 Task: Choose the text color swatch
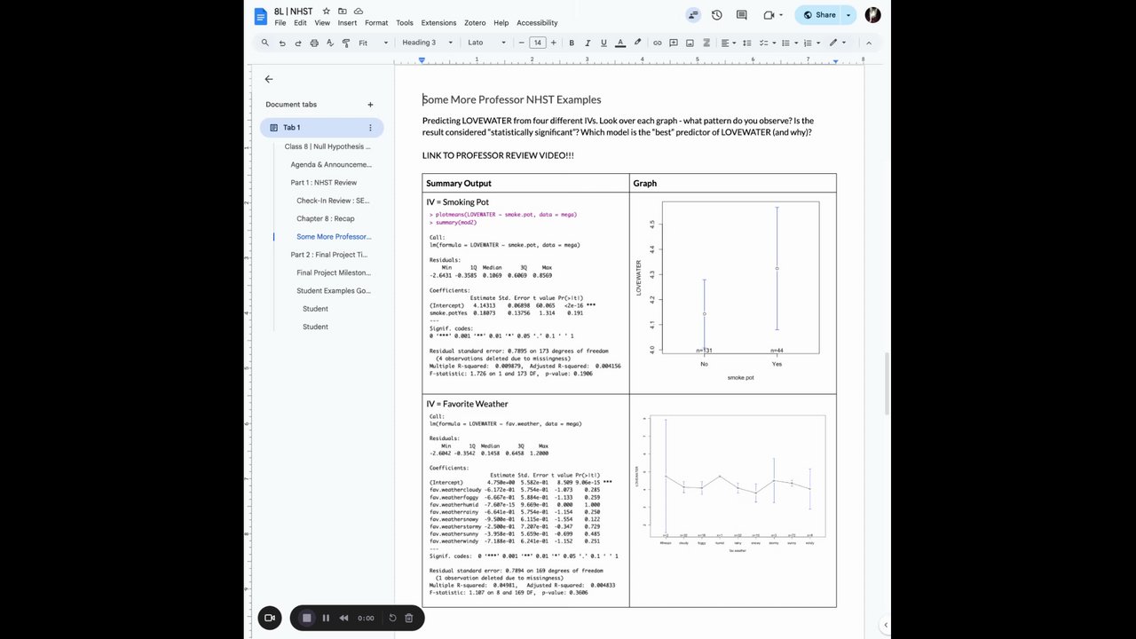[620, 43]
